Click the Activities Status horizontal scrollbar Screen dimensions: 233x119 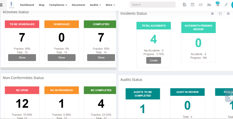[34, 69]
